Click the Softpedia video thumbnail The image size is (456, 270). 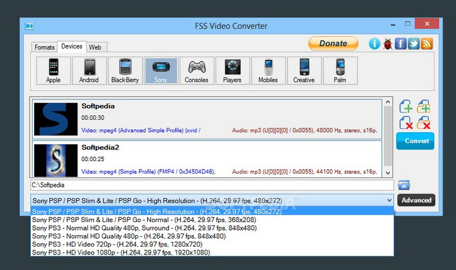click(56, 119)
